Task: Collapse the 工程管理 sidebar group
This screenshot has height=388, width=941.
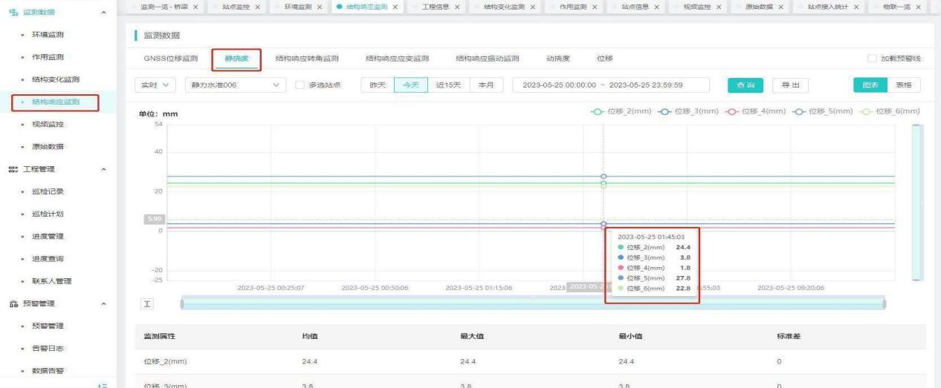Action: tap(104, 169)
